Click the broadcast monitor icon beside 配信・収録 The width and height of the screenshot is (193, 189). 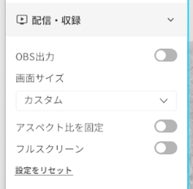[x=22, y=20]
